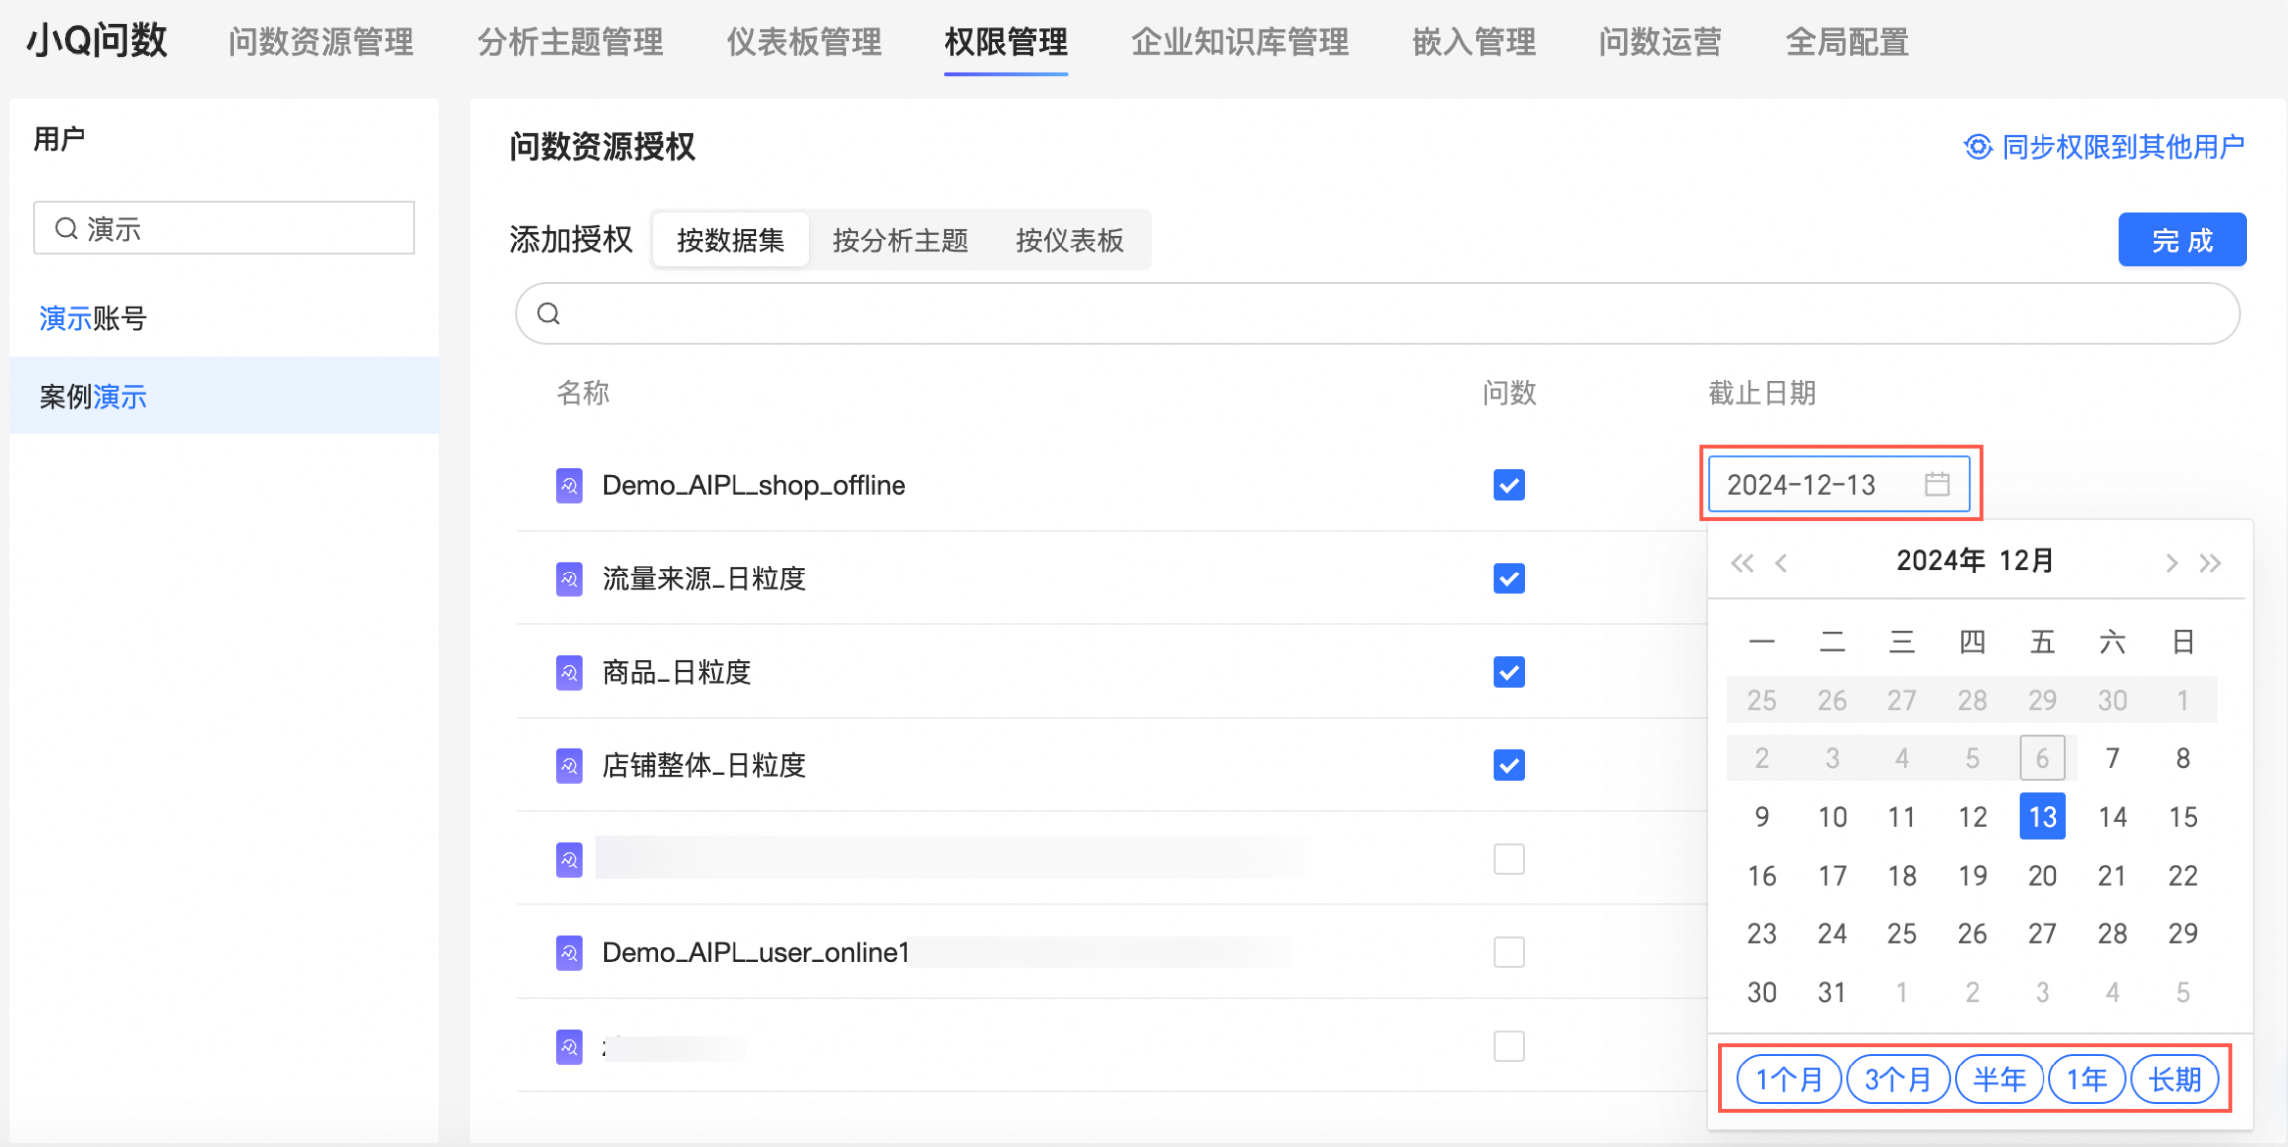Viewport: 2288px width, 1147px height.
Task: Enable 问数 for Demo_AIPL_user_online1
Action: point(1508,952)
